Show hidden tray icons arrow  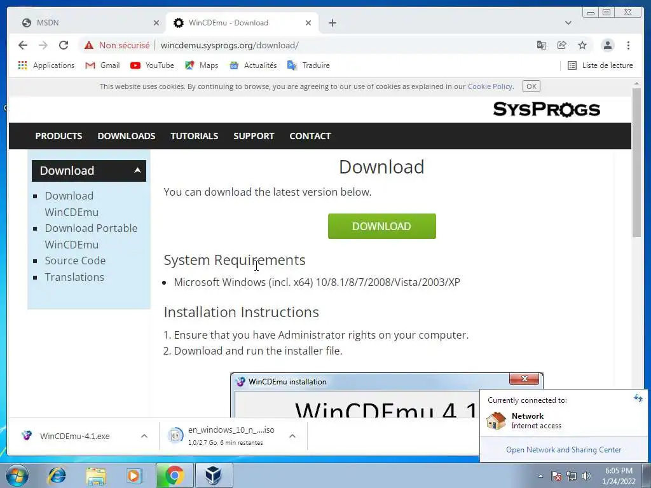[x=540, y=476]
